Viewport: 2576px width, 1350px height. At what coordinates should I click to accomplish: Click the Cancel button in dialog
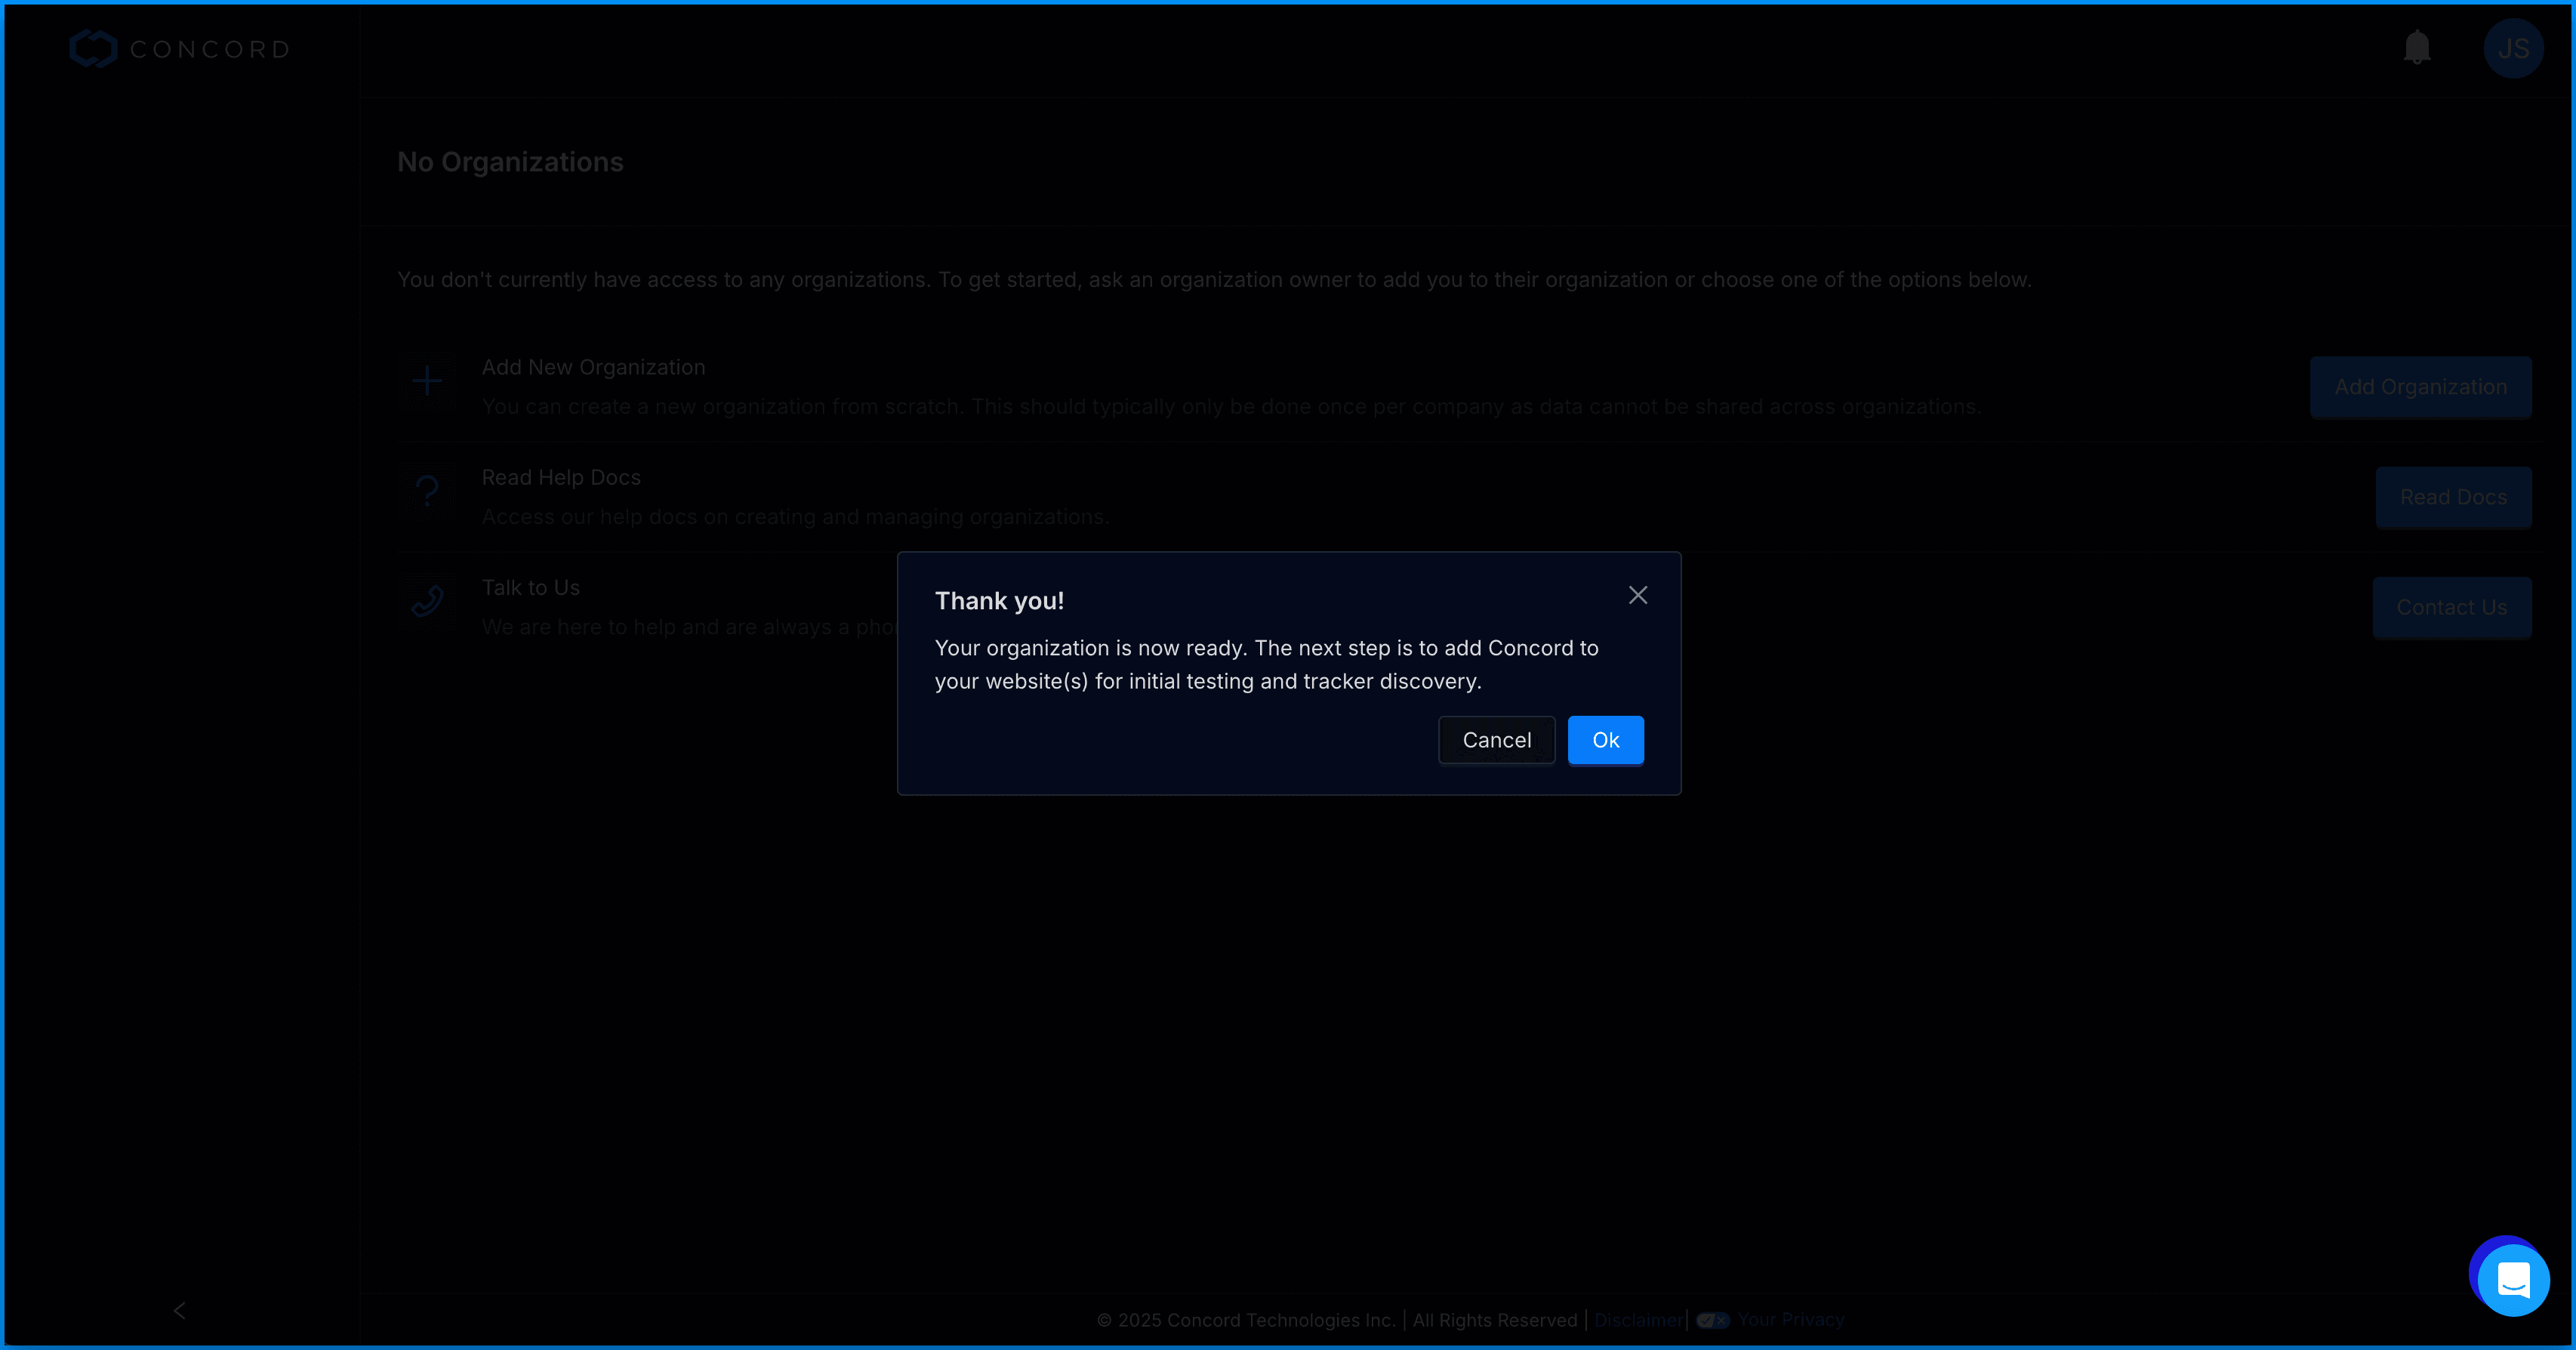click(1496, 740)
